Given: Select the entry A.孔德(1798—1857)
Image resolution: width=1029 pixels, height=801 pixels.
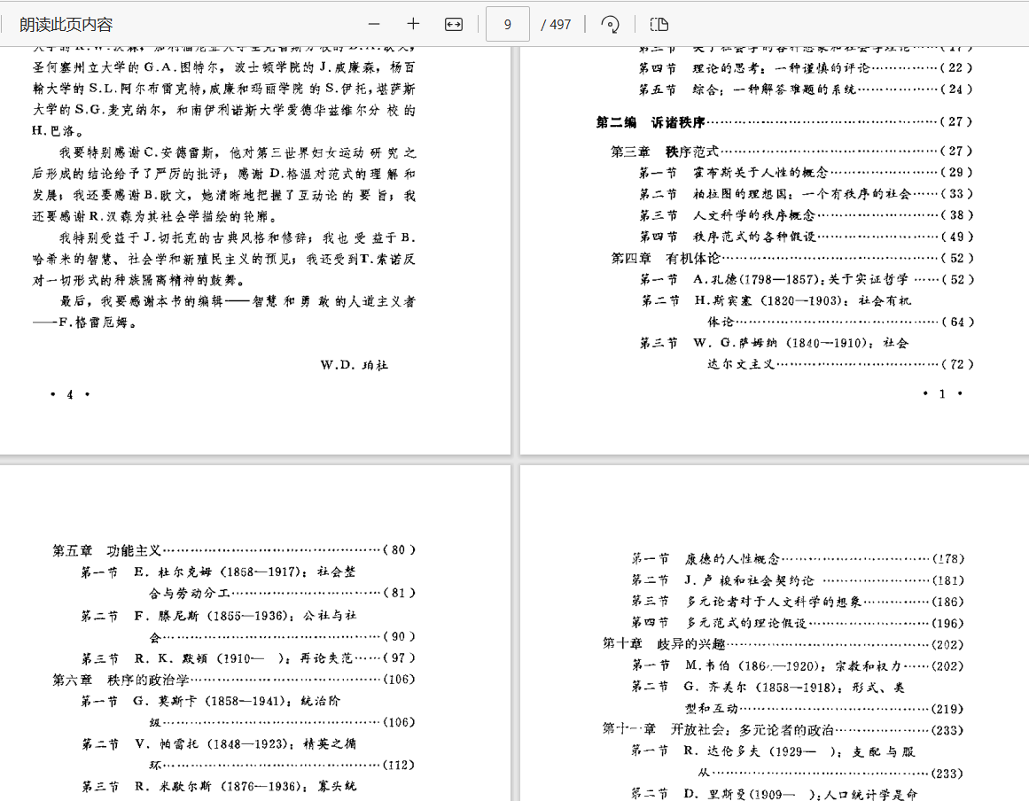Looking at the screenshot, I should pos(807,279).
